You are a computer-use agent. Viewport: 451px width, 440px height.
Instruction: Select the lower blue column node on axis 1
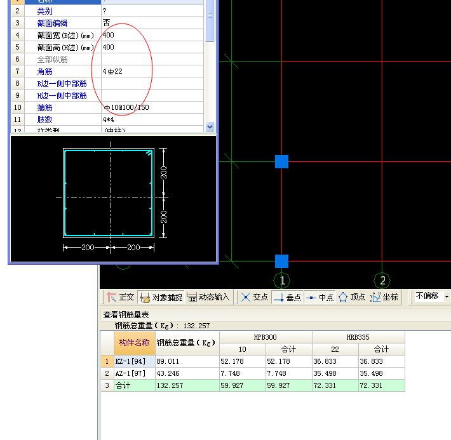[281, 261]
